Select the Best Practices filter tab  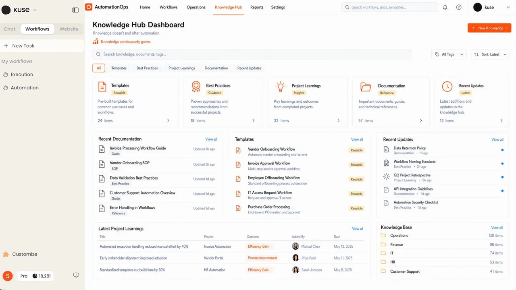[147, 68]
